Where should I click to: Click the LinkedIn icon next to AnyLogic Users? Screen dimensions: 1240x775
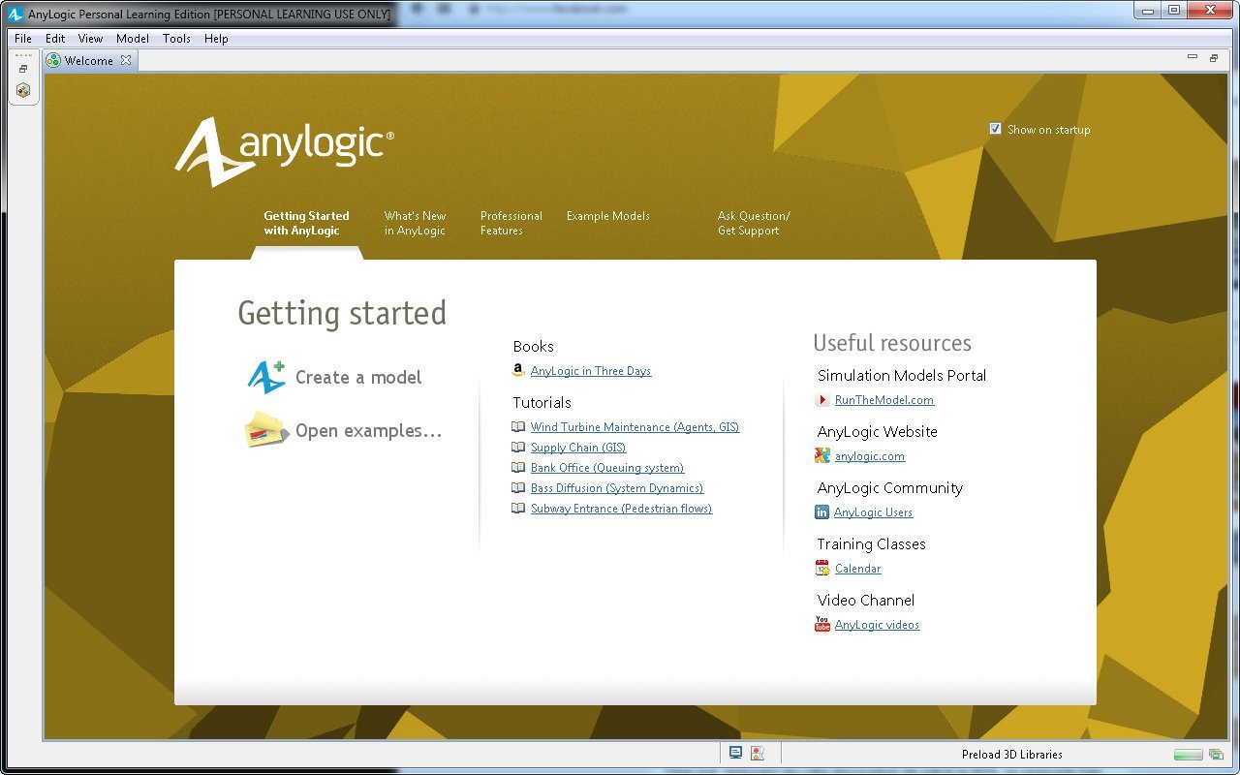click(x=821, y=512)
